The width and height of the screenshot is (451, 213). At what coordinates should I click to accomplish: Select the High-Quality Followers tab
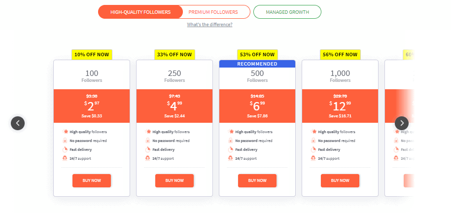click(x=140, y=12)
